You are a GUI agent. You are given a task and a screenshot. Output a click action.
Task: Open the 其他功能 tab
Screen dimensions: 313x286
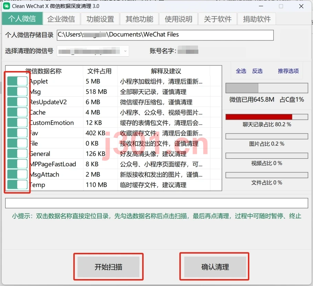139,19
